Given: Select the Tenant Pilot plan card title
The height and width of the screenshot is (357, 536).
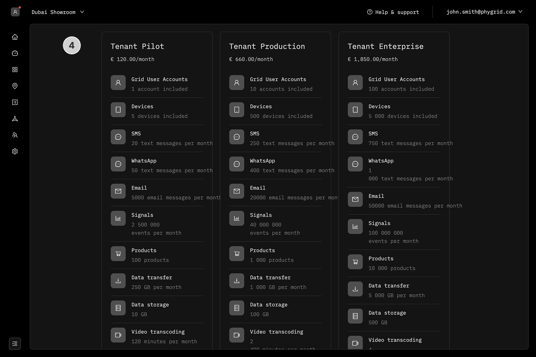Looking at the screenshot, I should tap(137, 46).
